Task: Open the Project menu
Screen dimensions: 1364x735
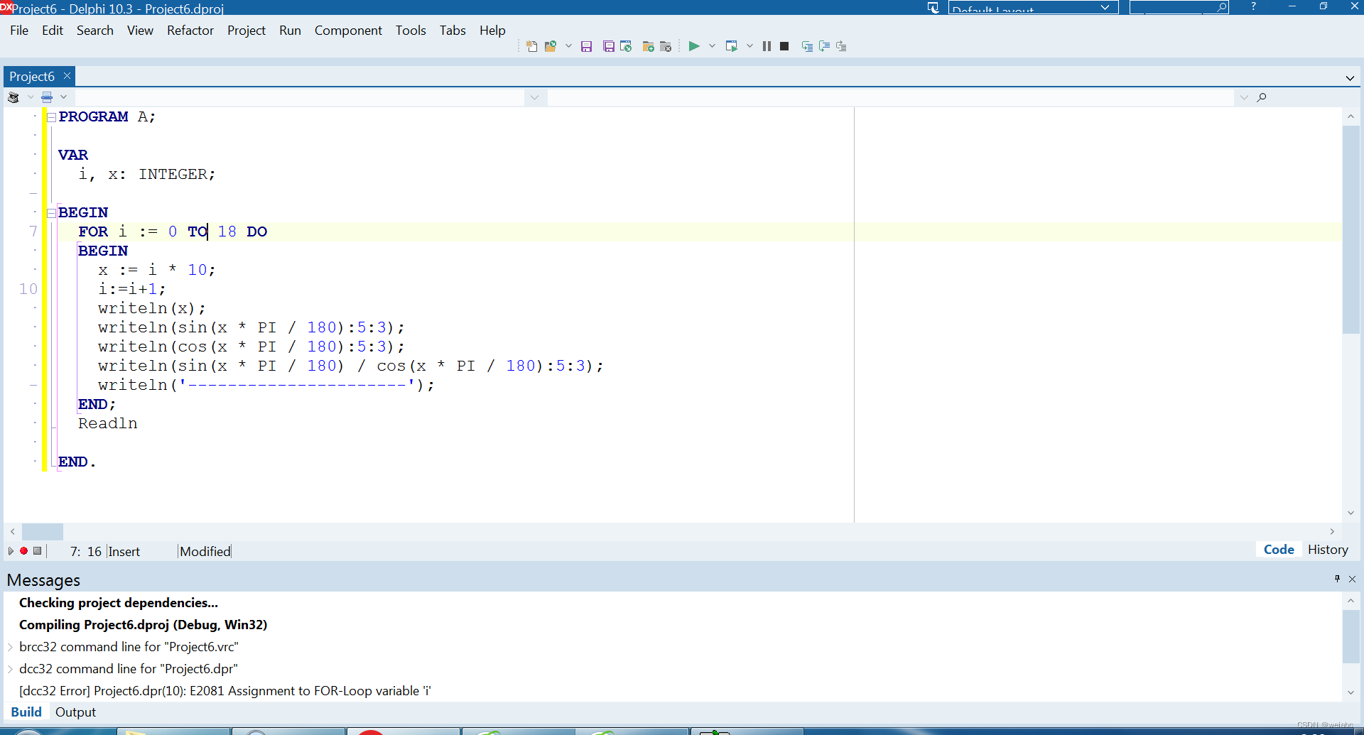Action: (247, 31)
